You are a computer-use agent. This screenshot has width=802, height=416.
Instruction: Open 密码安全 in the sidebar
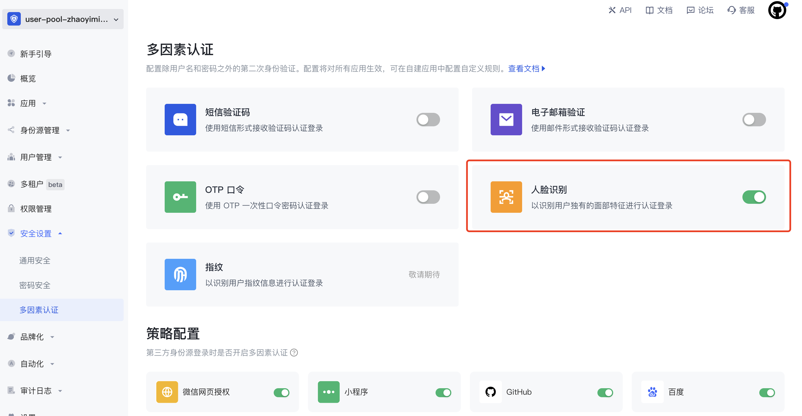coord(35,285)
